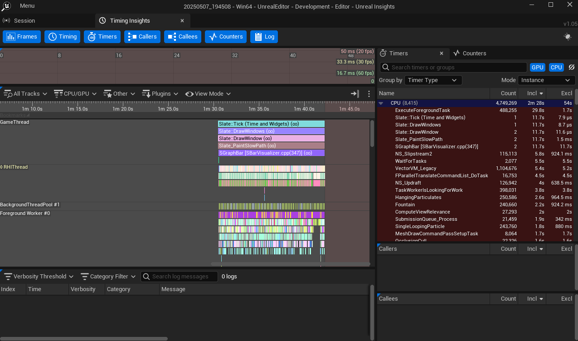This screenshot has height=341, width=578.
Task: Open the timing view three-dot options menu
Action: pos(369,94)
